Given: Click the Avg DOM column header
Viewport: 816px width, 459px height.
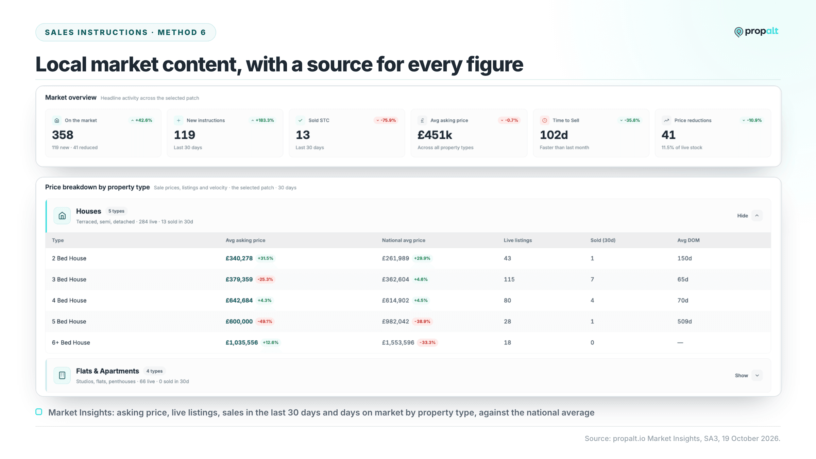Looking at the screenshot, I should coord(688,240).
